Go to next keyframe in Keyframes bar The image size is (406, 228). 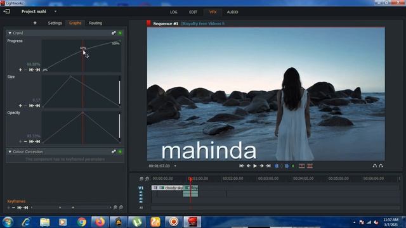[x=26, y=208]
